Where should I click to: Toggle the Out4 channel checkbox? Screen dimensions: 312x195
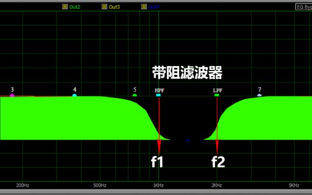[x=144, y=7]
